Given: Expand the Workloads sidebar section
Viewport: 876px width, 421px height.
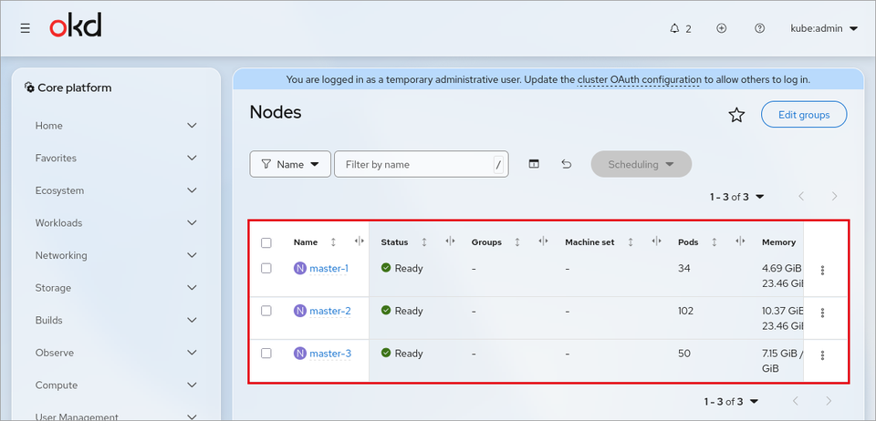Looking at the screenshot, I should click(x=116, y=222).
